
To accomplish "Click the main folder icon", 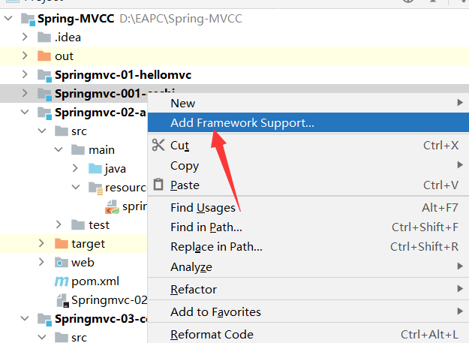I will (78, 149).
